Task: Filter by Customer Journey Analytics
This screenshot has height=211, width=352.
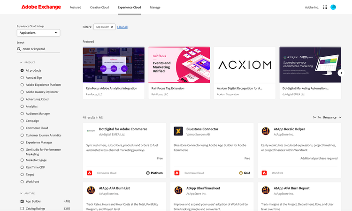Action: pyautogui.click(x=22, y=135)
